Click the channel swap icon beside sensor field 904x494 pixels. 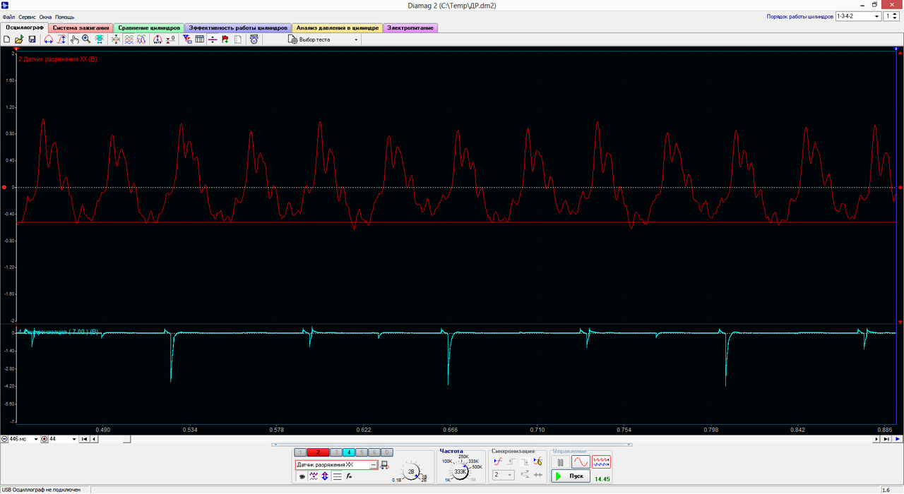[x=384, y=465]
